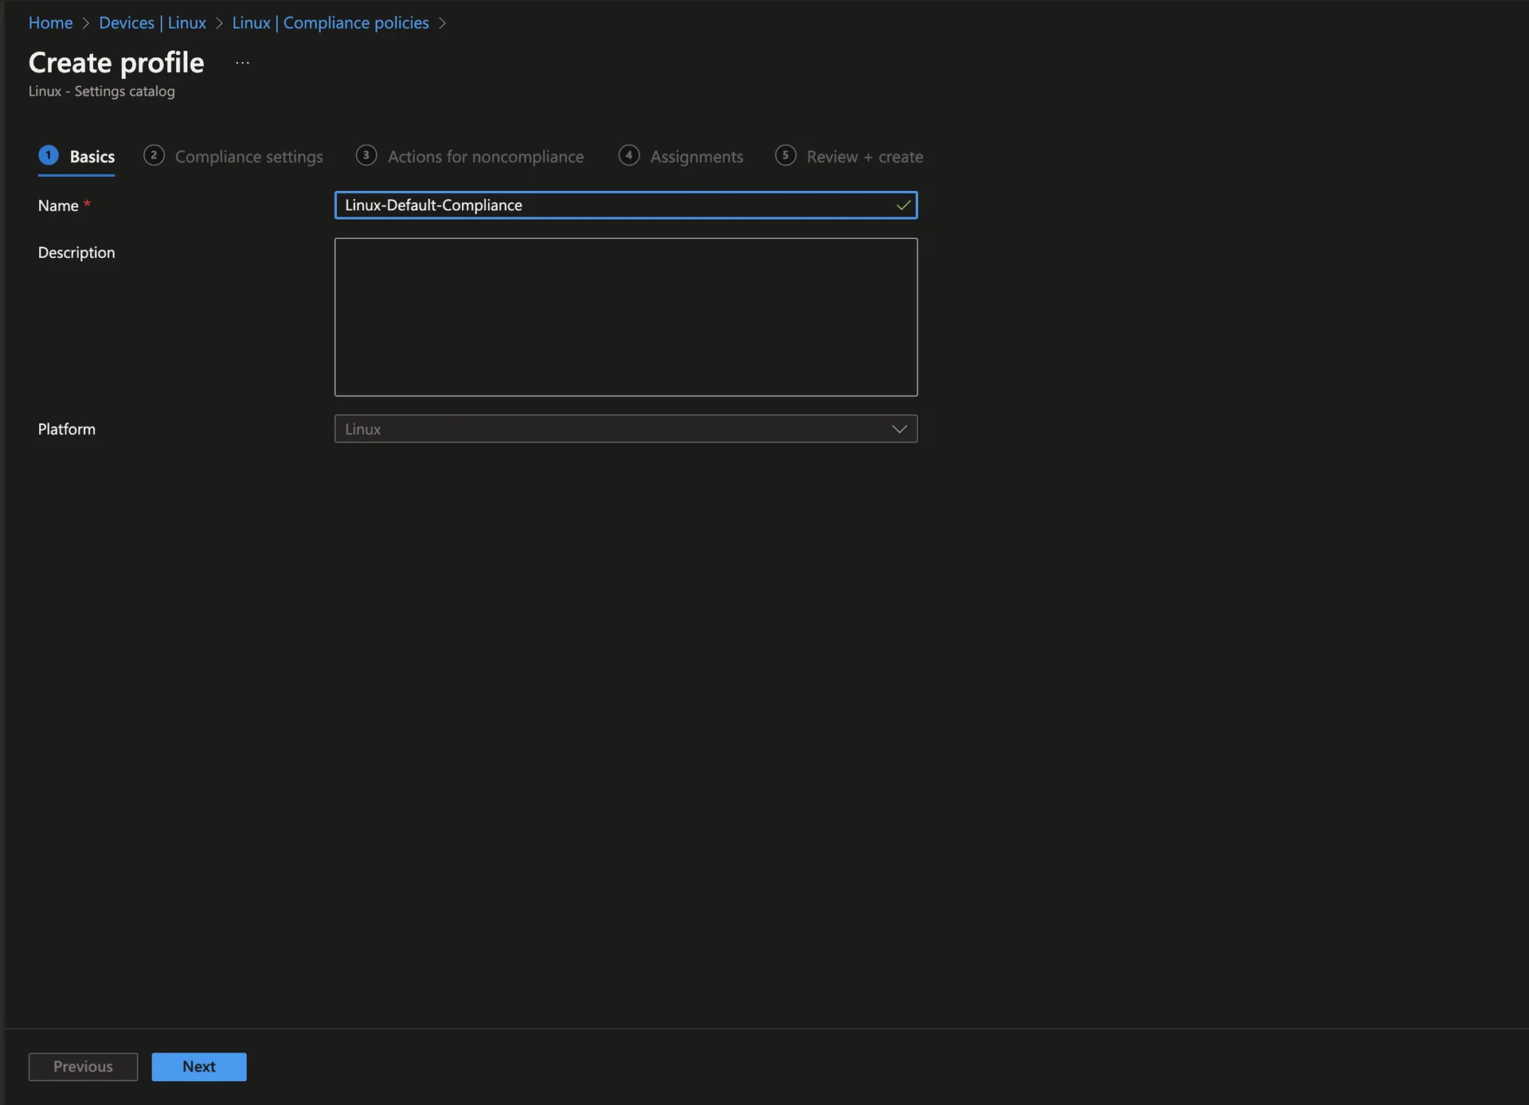
Task: Click the Create profile heading
Action: 116,63
